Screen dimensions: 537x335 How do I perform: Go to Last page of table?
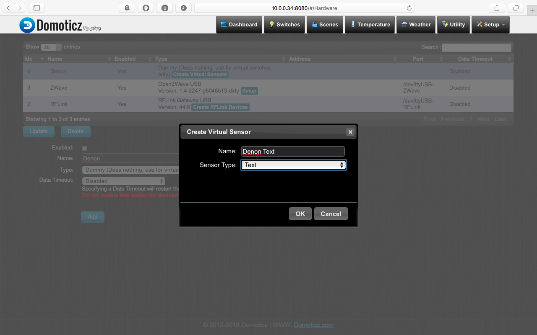500,119
